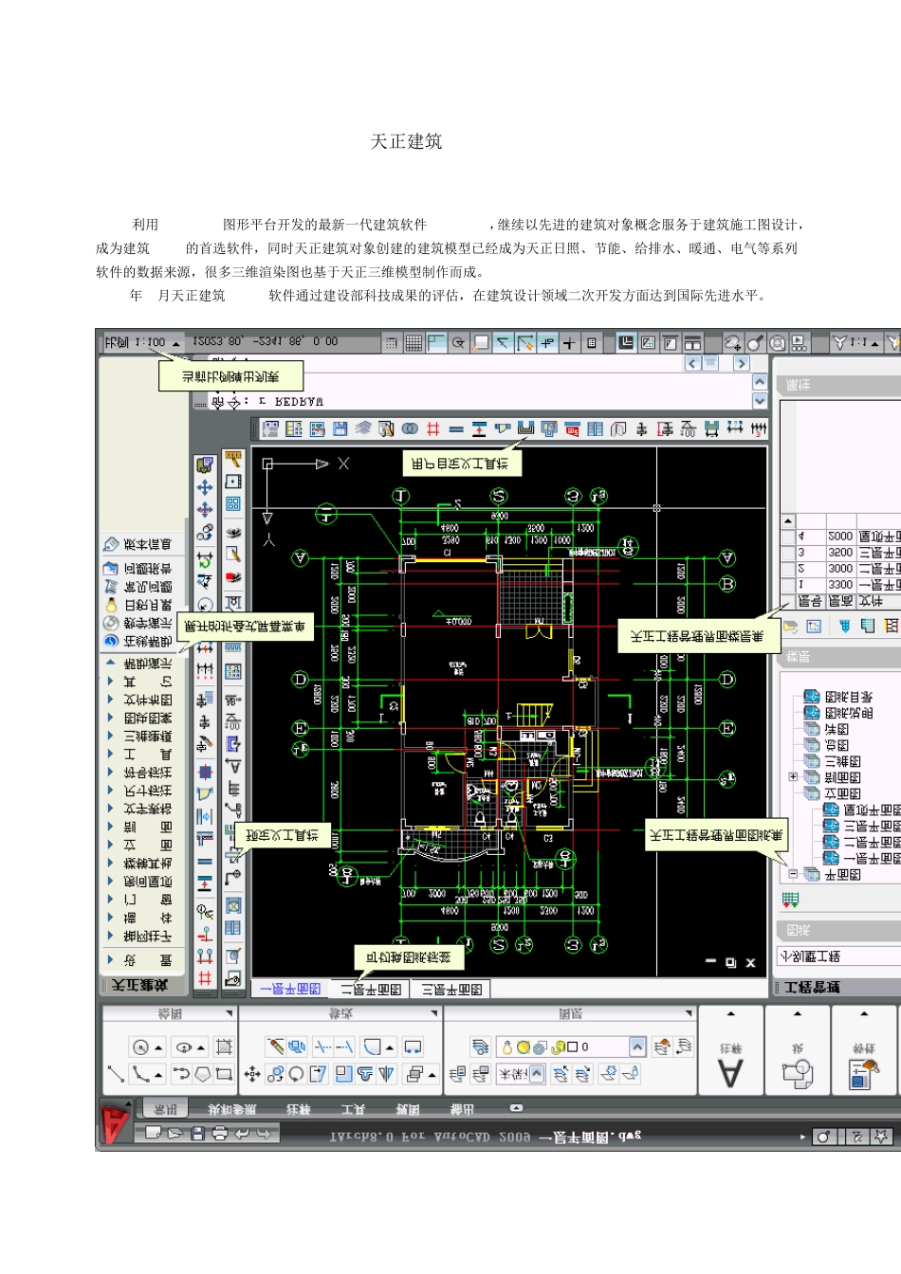Open the 视图 ribbon tab
This screenshot has height=1274, width=901.
tap(408, 1108)
